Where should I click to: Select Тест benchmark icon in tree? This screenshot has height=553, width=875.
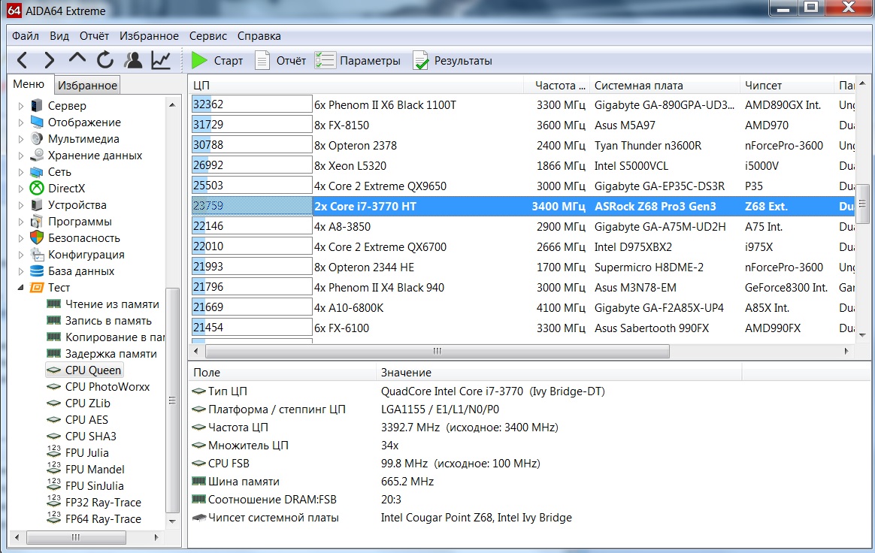37,287
